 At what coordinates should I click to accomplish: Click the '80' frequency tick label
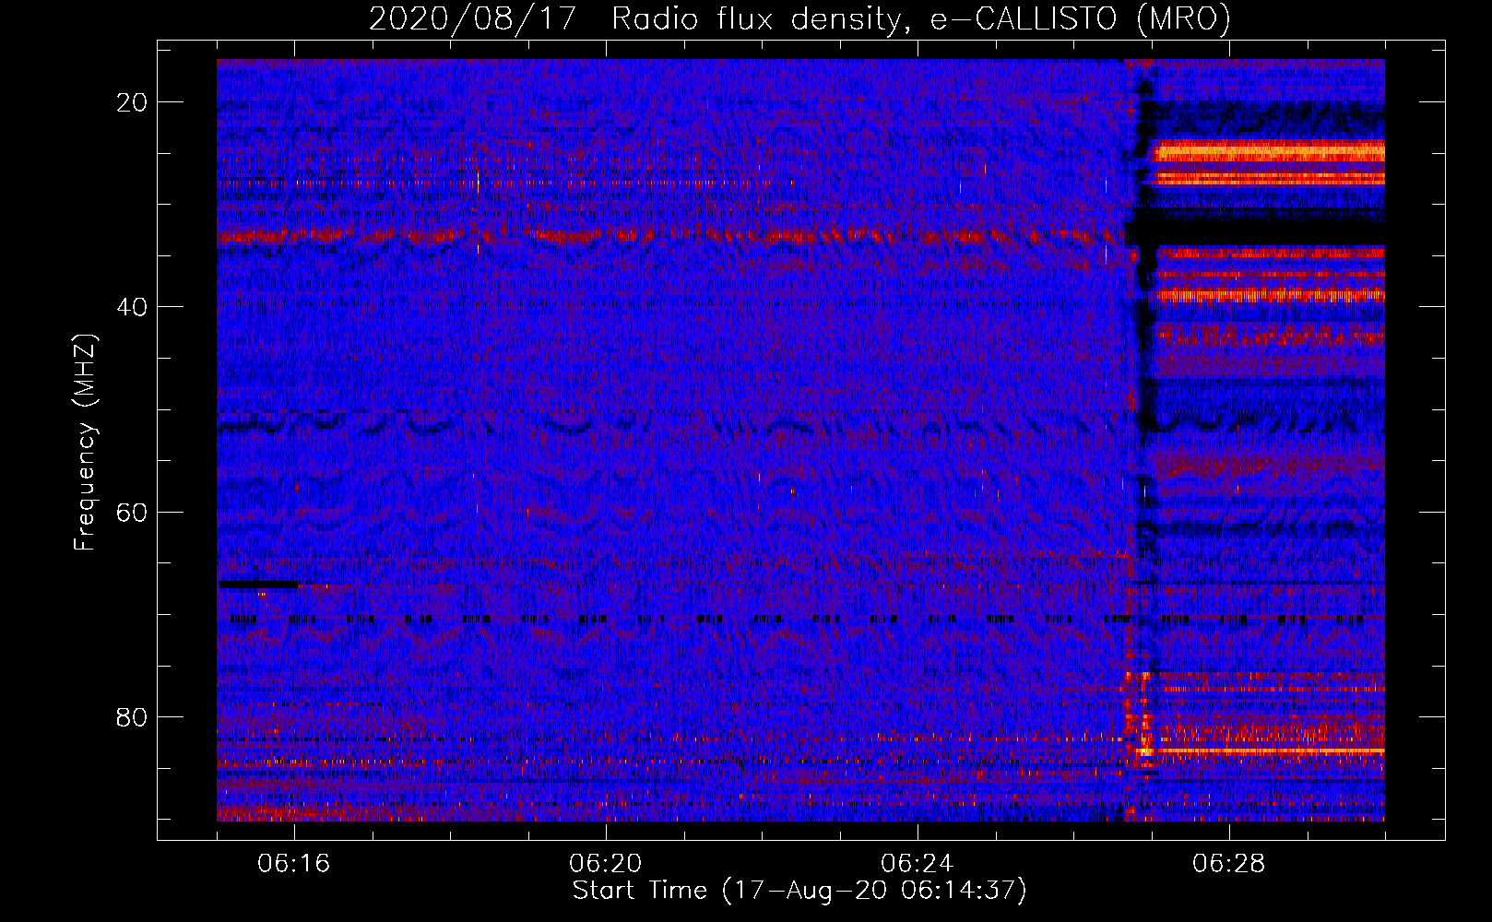pyautogui.click(x=133, y=717)
